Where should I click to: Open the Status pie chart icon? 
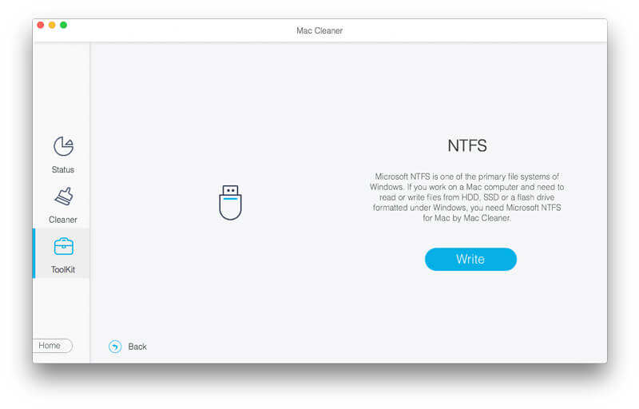coord(63,146)
